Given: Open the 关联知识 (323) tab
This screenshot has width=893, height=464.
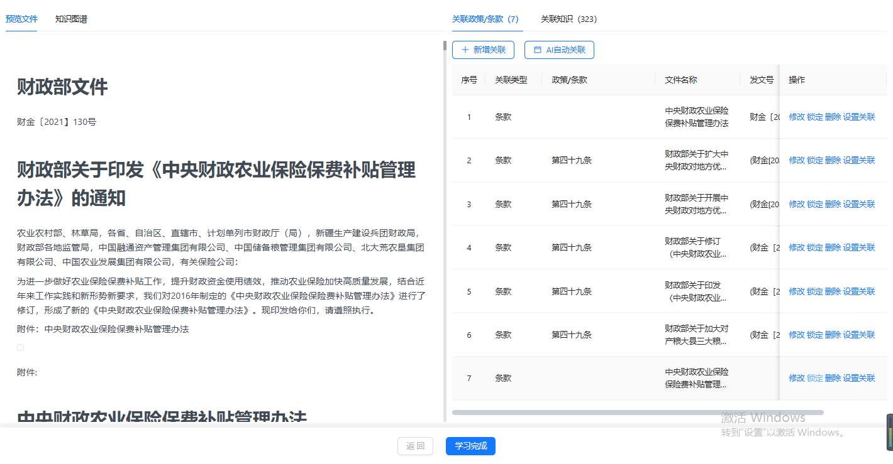Looking at the screenshot, I should tap(569, 19).
